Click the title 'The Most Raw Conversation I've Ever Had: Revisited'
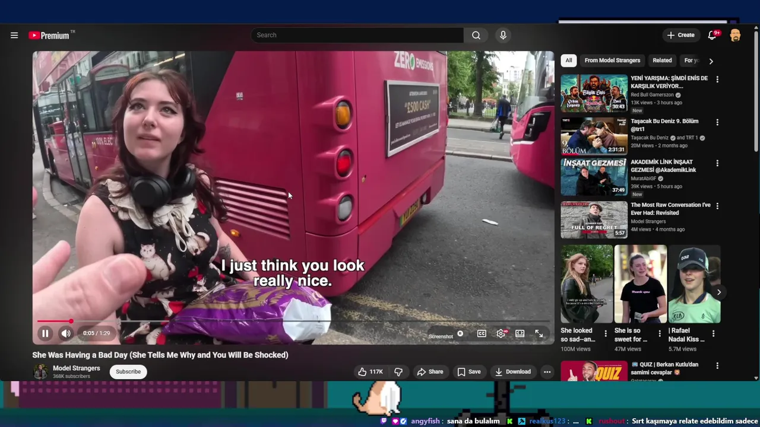 670,209
